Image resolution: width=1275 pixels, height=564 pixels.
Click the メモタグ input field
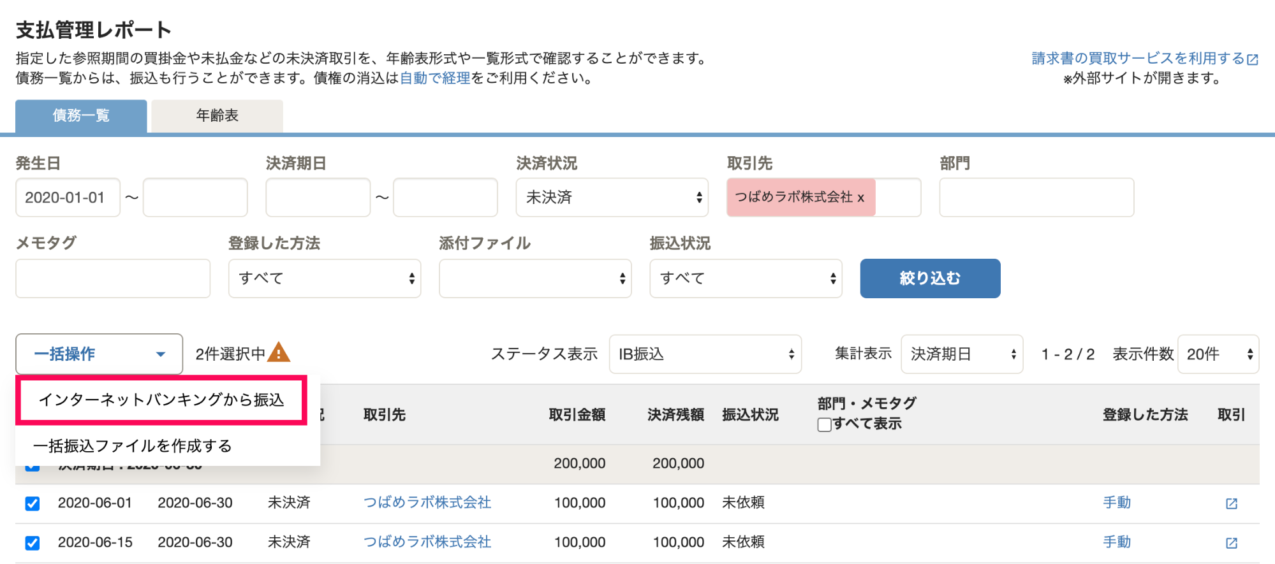click(x=113, y=278)
